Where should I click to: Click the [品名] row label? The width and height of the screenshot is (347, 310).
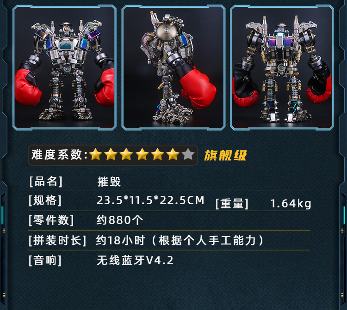[x=46, y=182]
